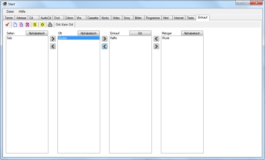This screenshot has height=160, width=265.
Task: Select 'Salz' in the Selten list
Action: point(27,38)
